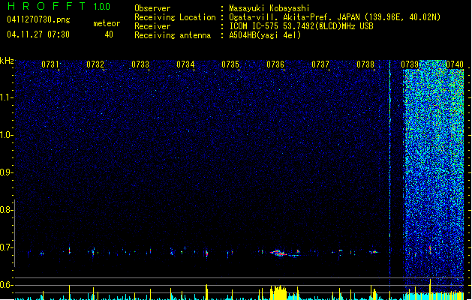Click the 0.7 kHz axis label

6,247
